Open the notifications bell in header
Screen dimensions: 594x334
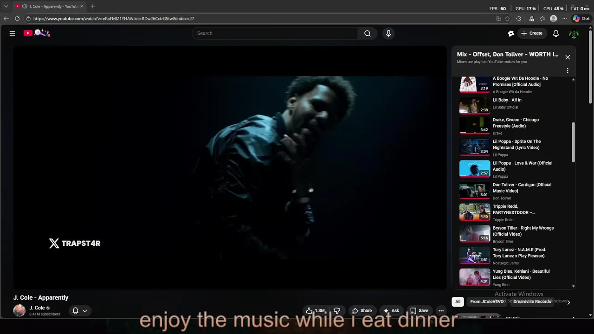click(x=556, y=33)
